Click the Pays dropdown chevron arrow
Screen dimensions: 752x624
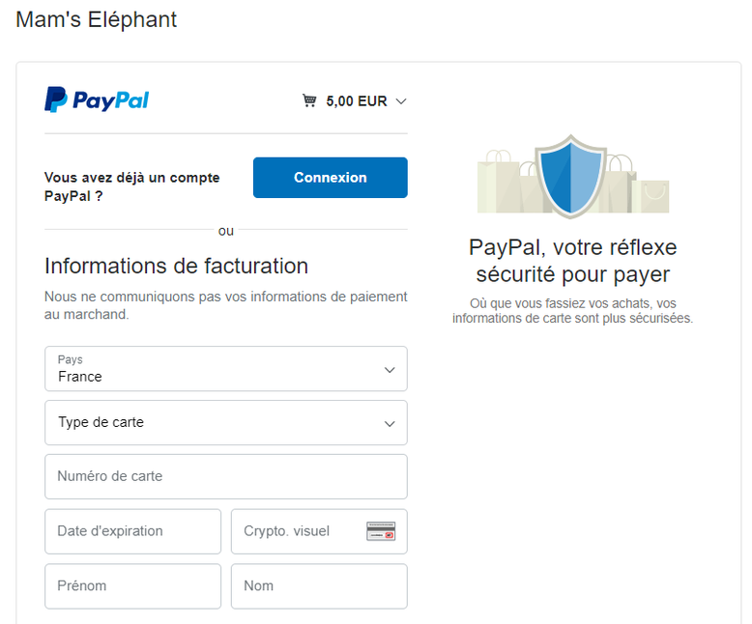[x=390, y=370]
